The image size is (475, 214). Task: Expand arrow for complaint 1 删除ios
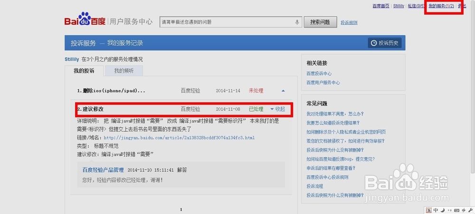click(283, 91)
